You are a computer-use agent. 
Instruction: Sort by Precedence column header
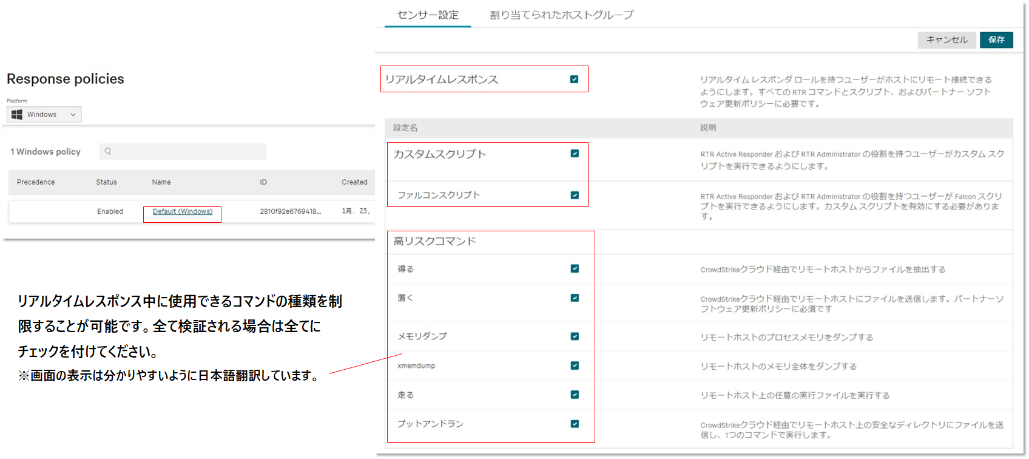point(36,182)
